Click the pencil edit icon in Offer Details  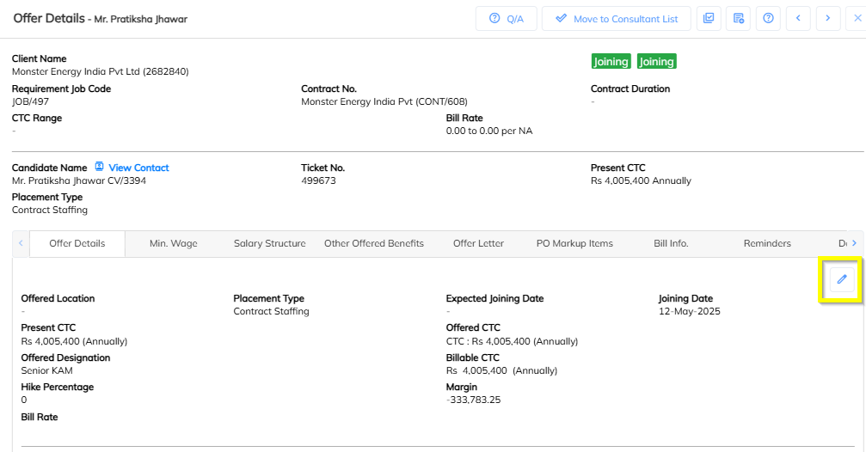(842, 279)
